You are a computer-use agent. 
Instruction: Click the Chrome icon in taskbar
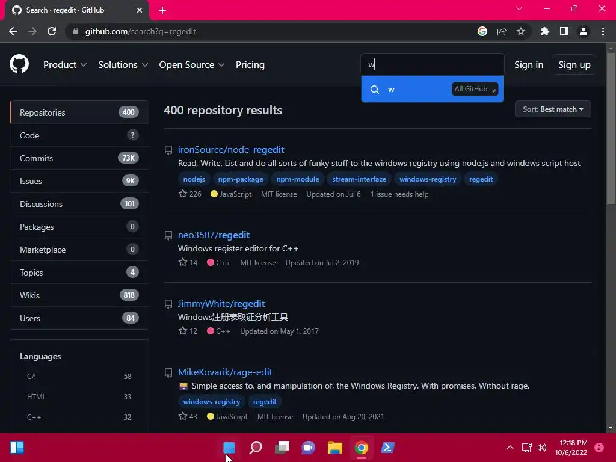click(362, 448)
